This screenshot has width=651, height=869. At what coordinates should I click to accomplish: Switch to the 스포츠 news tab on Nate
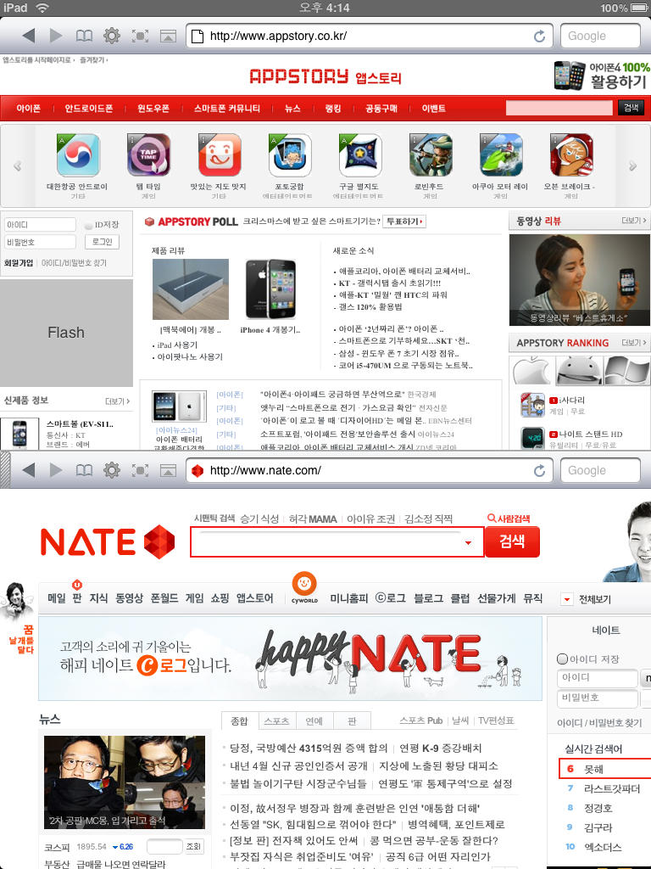(277, 721)
